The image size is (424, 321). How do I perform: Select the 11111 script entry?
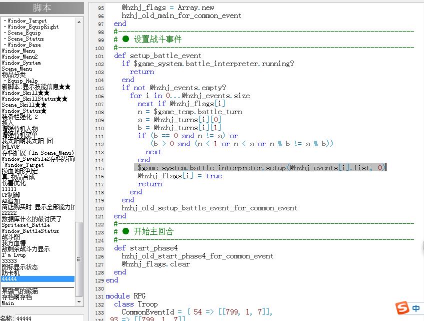point(9,189)
